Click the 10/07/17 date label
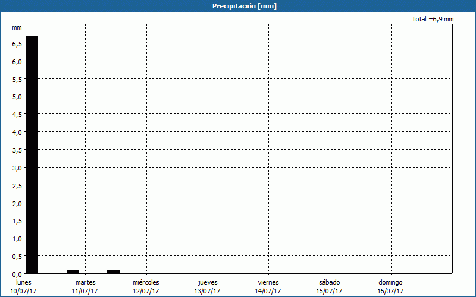476x297 pixels. [24, 291]
